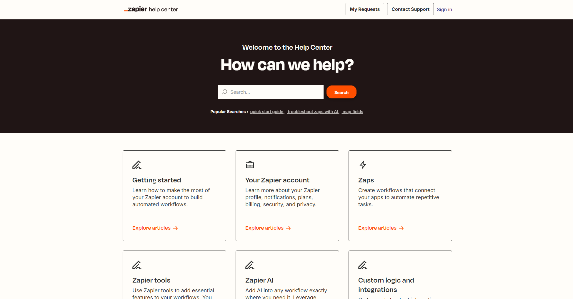Viewport: 573px width, 299px height.
Task: Click the pencil icon on Custom logic card
Action: (363, 265)
